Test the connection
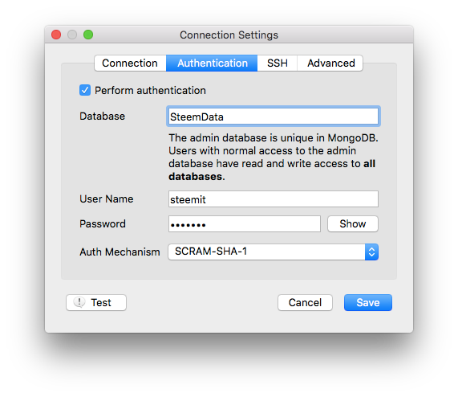Viewport: 458px width, 397px height. 96,302
